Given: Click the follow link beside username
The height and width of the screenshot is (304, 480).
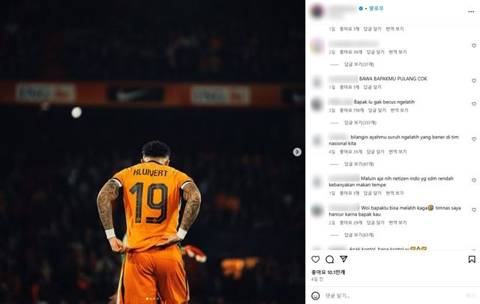Looking at the screenshot, I should point(376,8).
